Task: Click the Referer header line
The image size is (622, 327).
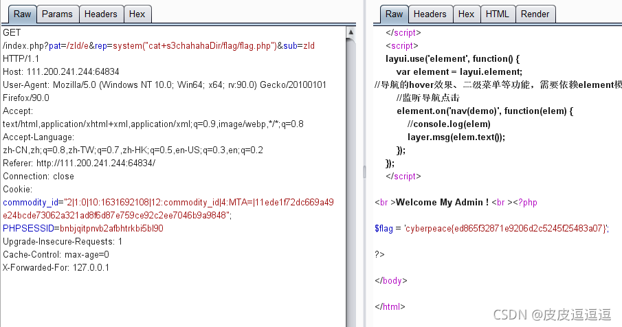Action: (79, 163)
